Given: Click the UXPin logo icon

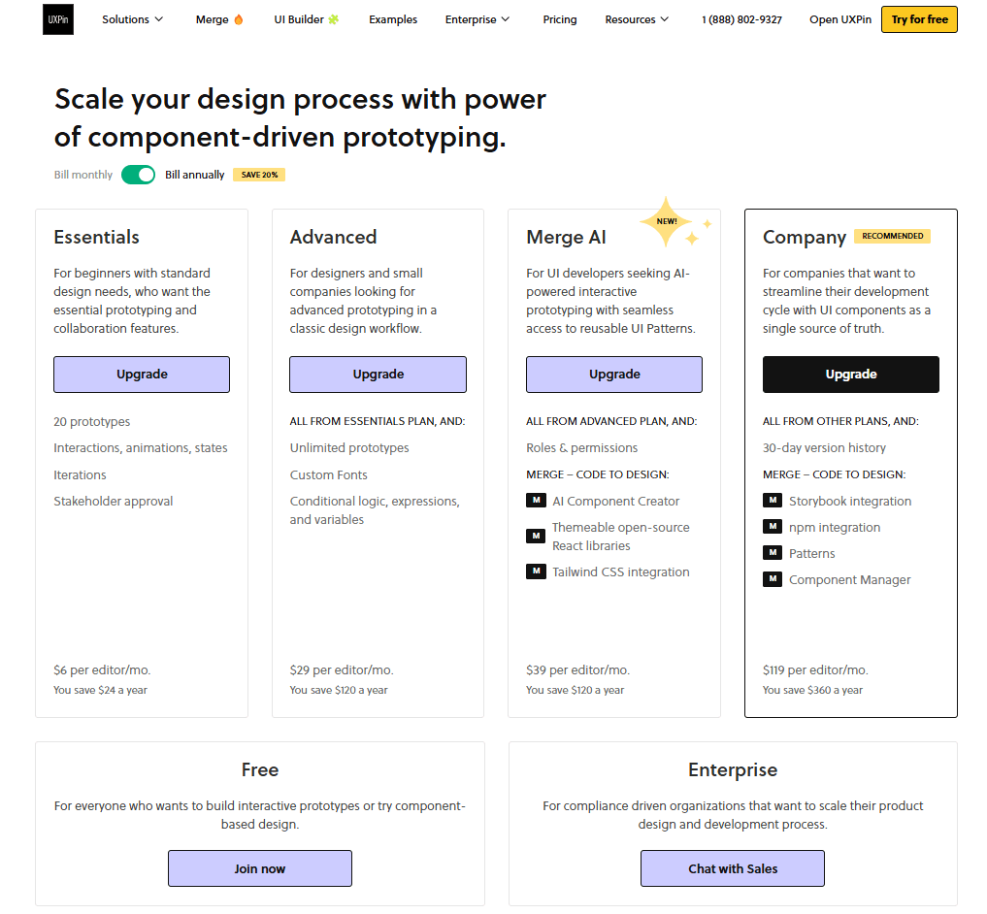Looking at the screenshot, I should coord(57,18).
